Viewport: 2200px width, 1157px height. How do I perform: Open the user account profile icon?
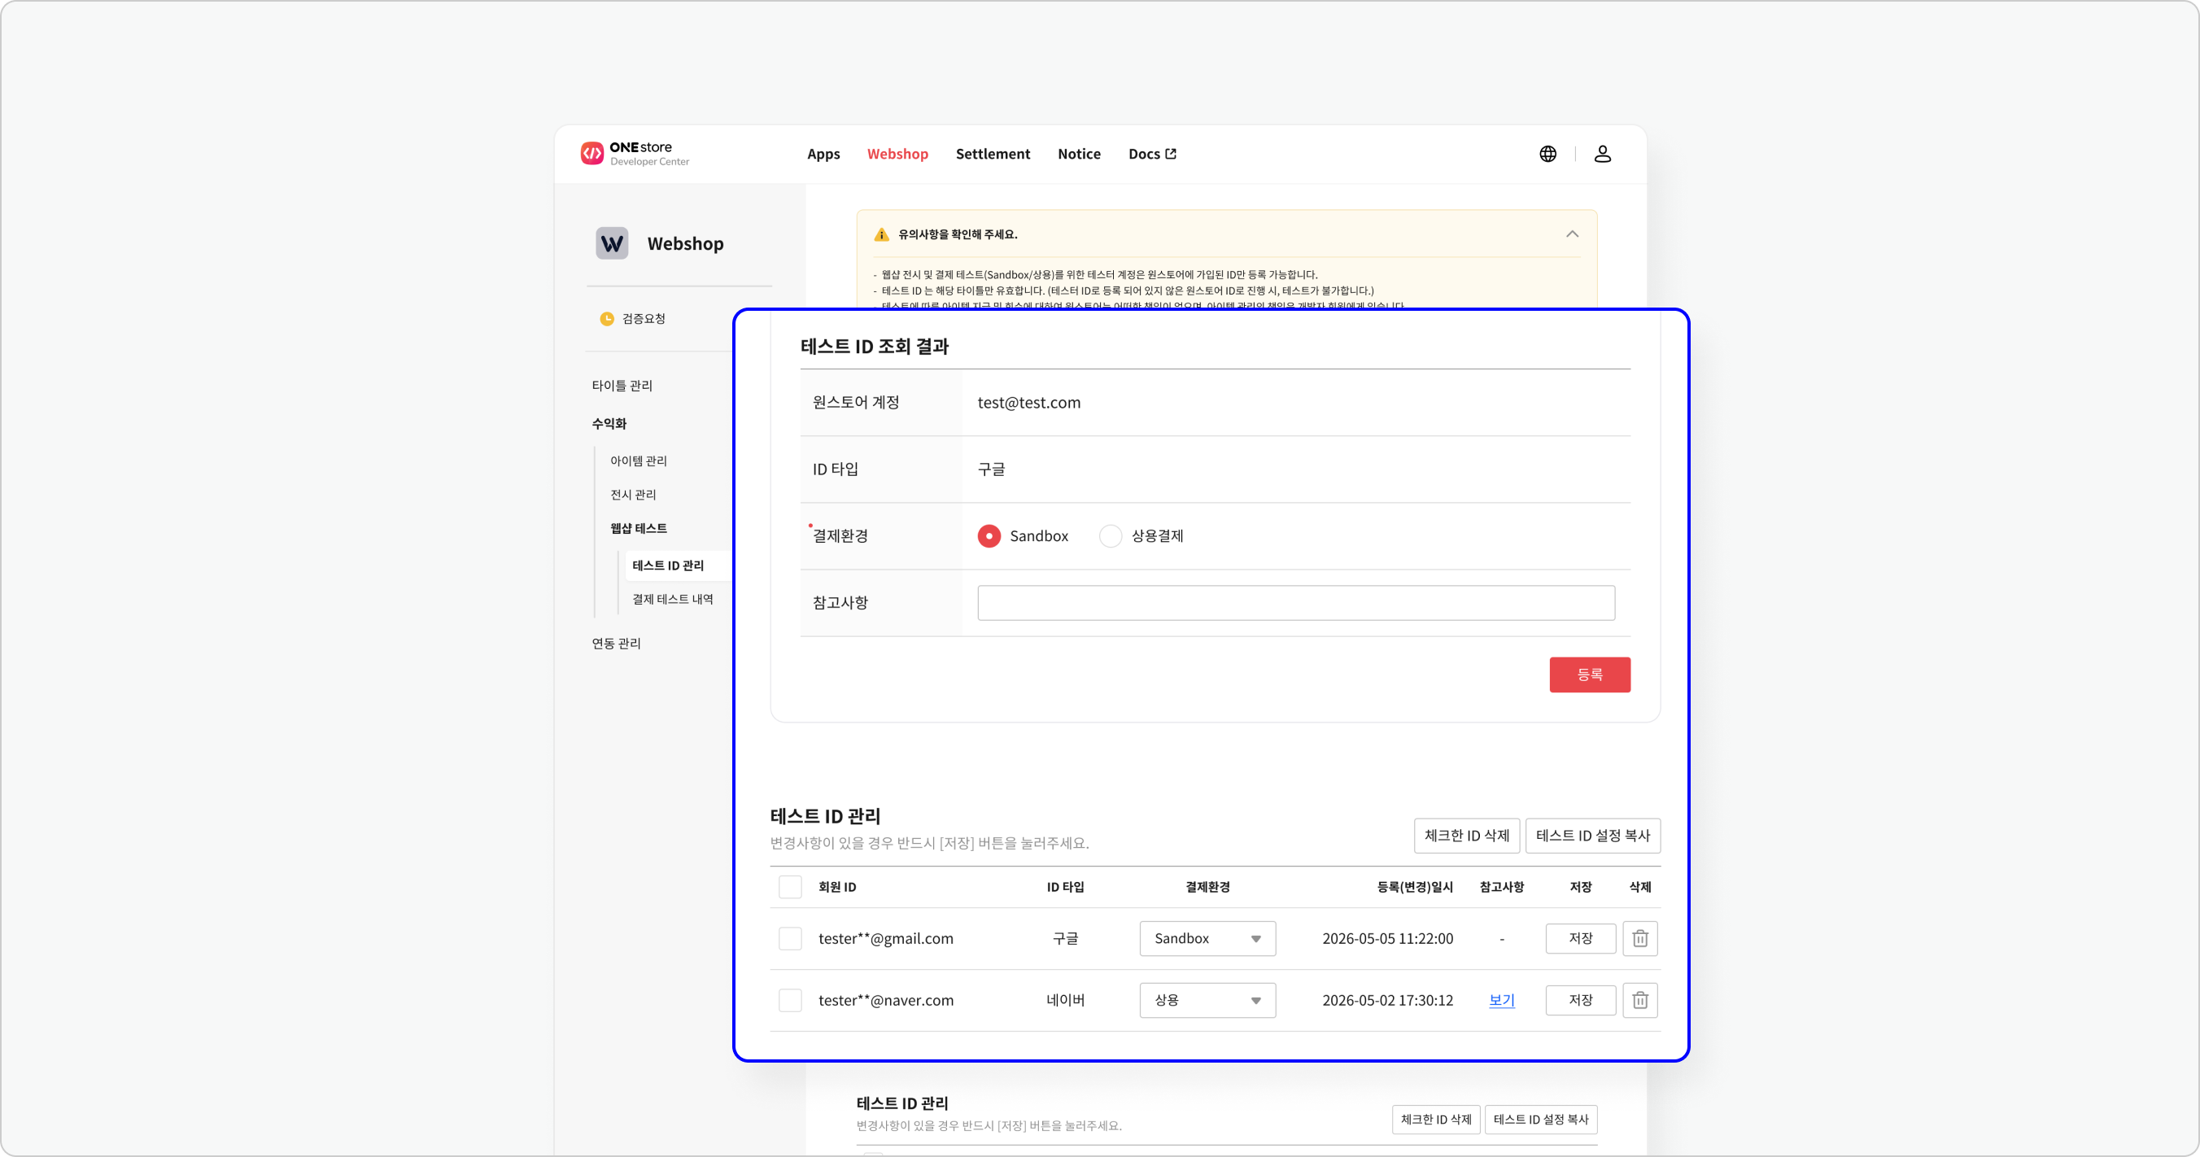pos(1602,154)
